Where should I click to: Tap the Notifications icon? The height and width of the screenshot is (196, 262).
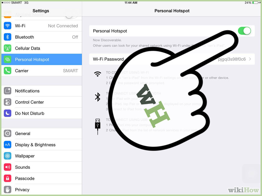(x=8, y=91)
